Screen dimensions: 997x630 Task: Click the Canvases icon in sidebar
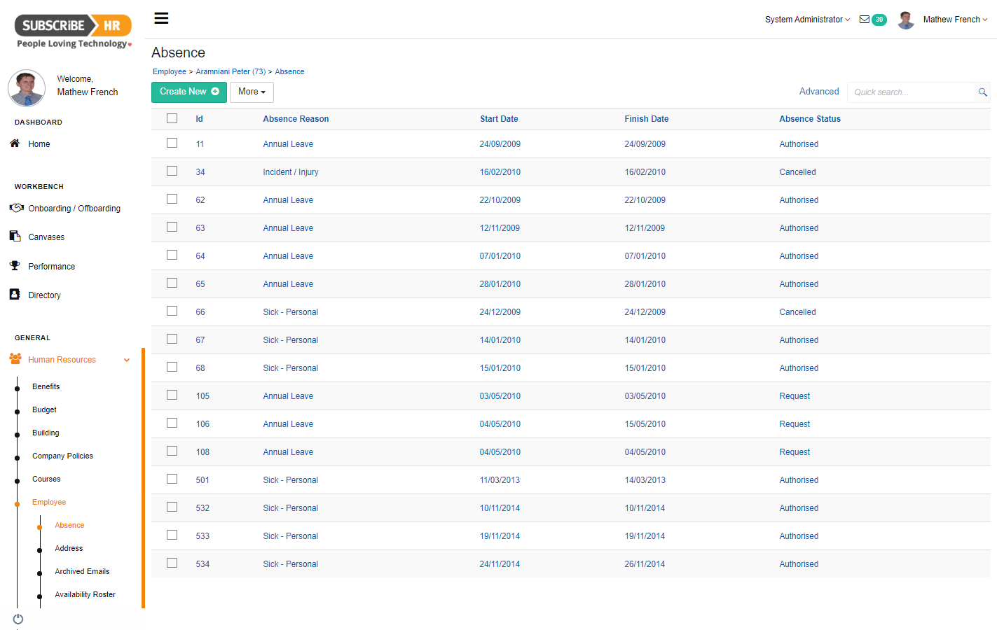[15, 237]
